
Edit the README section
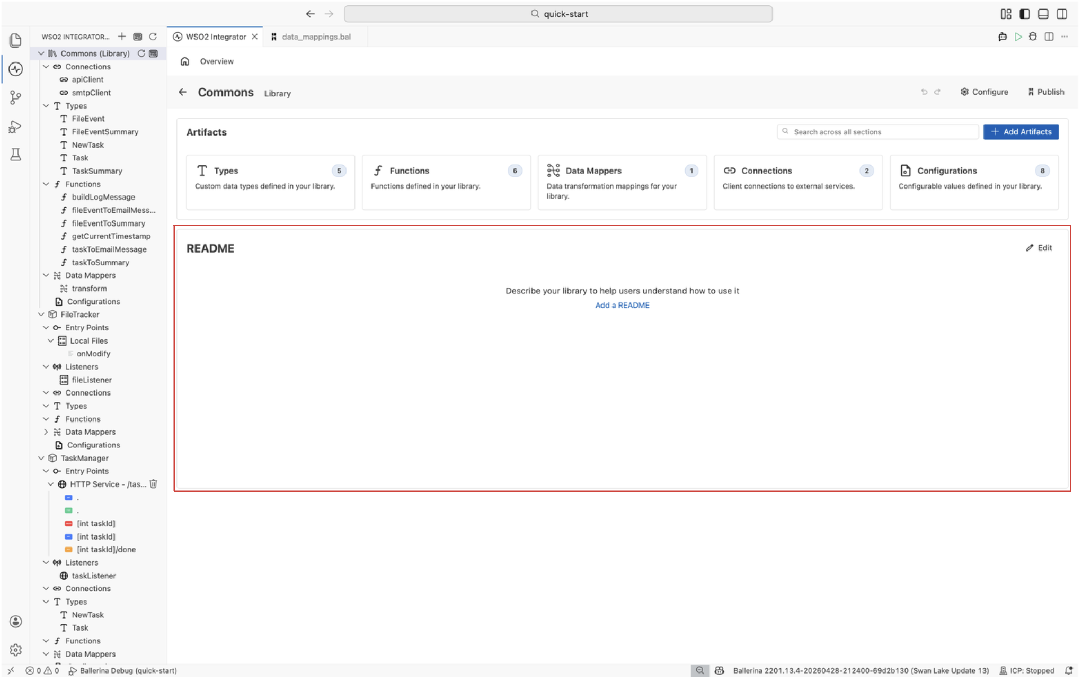click(1039, 248)
